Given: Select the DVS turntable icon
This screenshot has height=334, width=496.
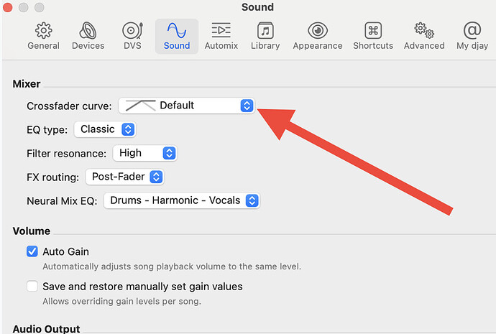Looking at the screenshot, I should (132, 30).
